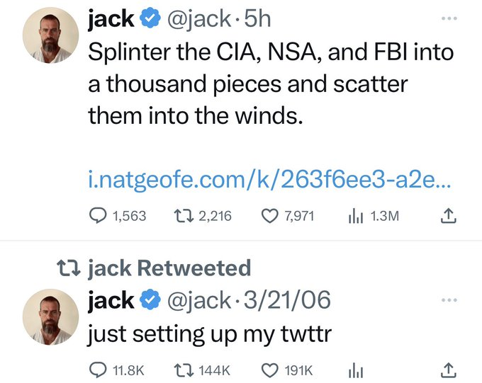Like the tweet with 191K likes
The width and height of the screenshot is (482, 383).
pos(273,369)
